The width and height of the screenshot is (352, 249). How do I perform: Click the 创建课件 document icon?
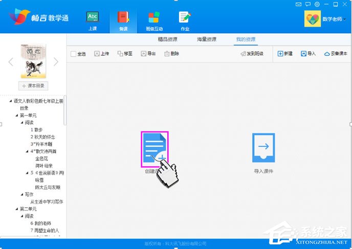pos(155,148)
